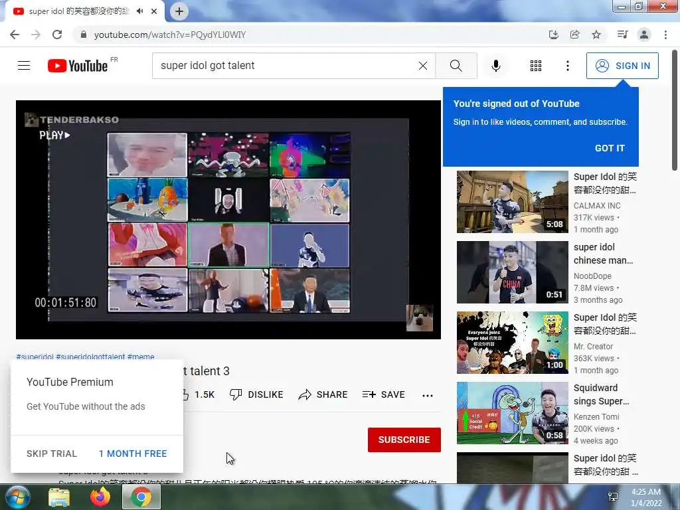Screen dimensions: 680x510
Task: Clear the search box with X icon
Action: click(423, 66)
